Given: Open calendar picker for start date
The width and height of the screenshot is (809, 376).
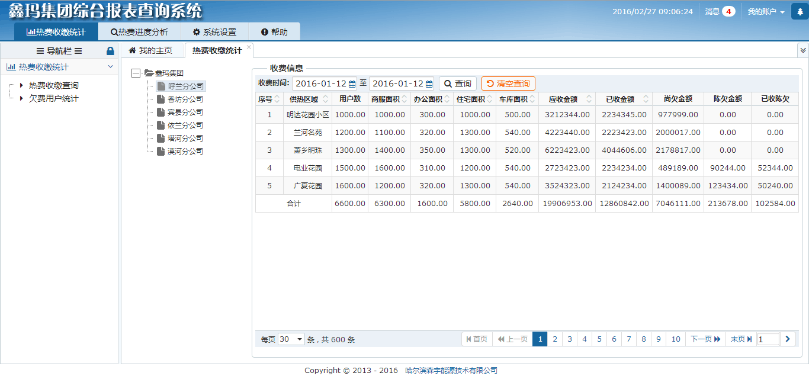Looking at the screenshot, I should [352, 84].
